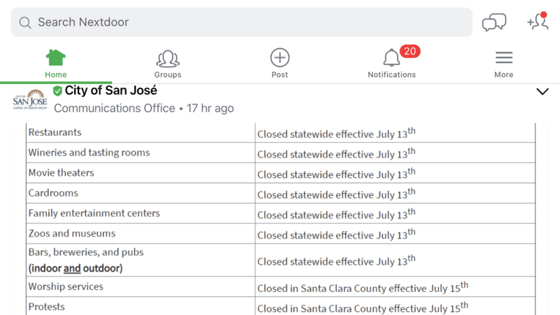Tap the Worship services row
The width and height of the screenshot is (560, 315).
[x=281, y=287]
